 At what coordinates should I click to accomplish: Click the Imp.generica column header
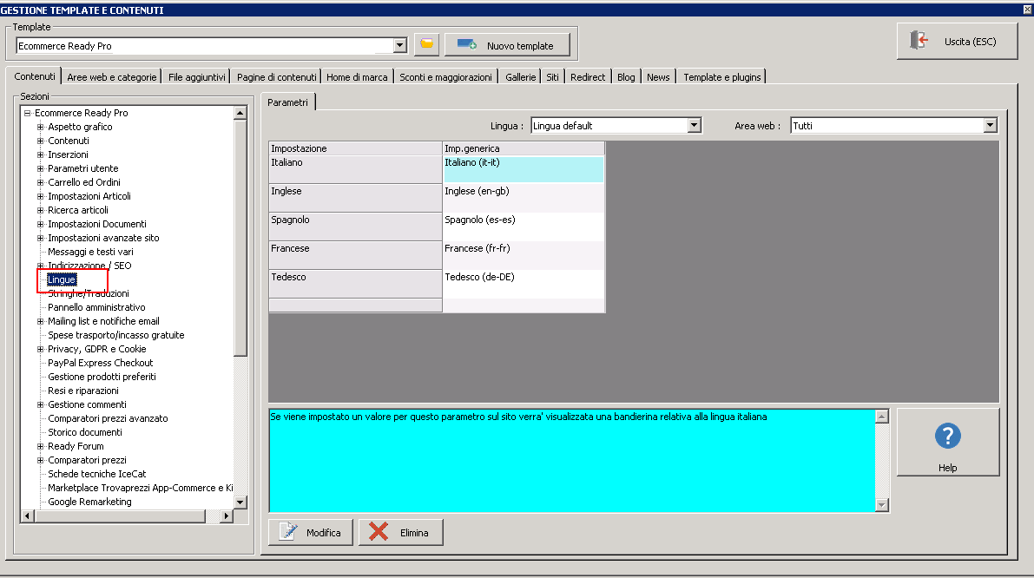pos(524,148)
